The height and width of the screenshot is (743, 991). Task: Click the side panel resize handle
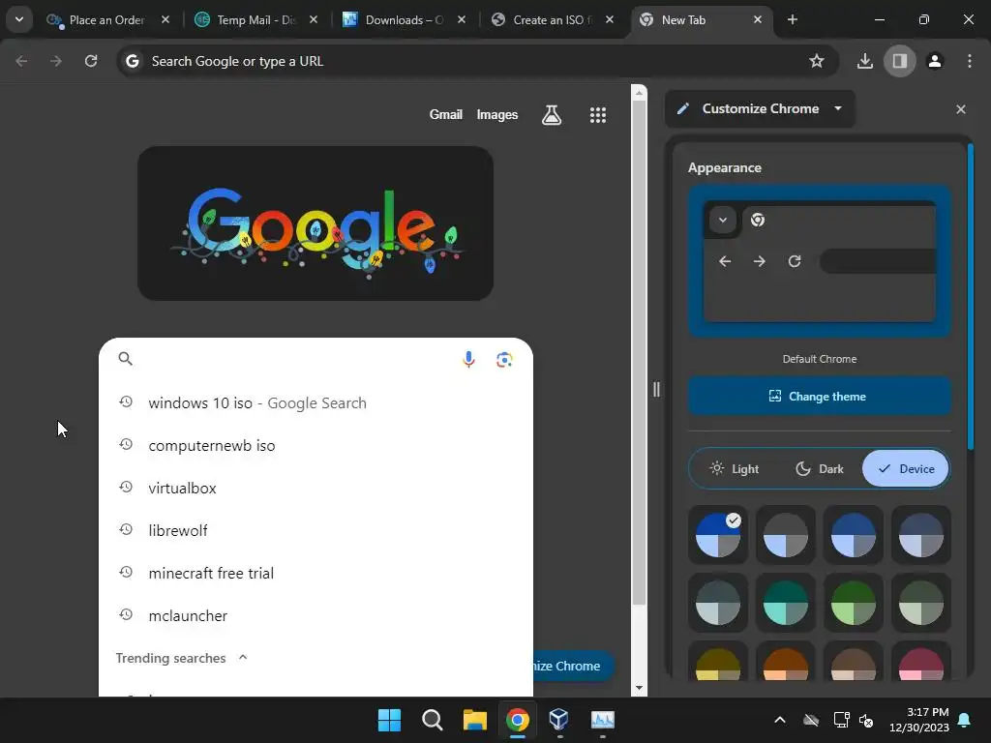656,389
